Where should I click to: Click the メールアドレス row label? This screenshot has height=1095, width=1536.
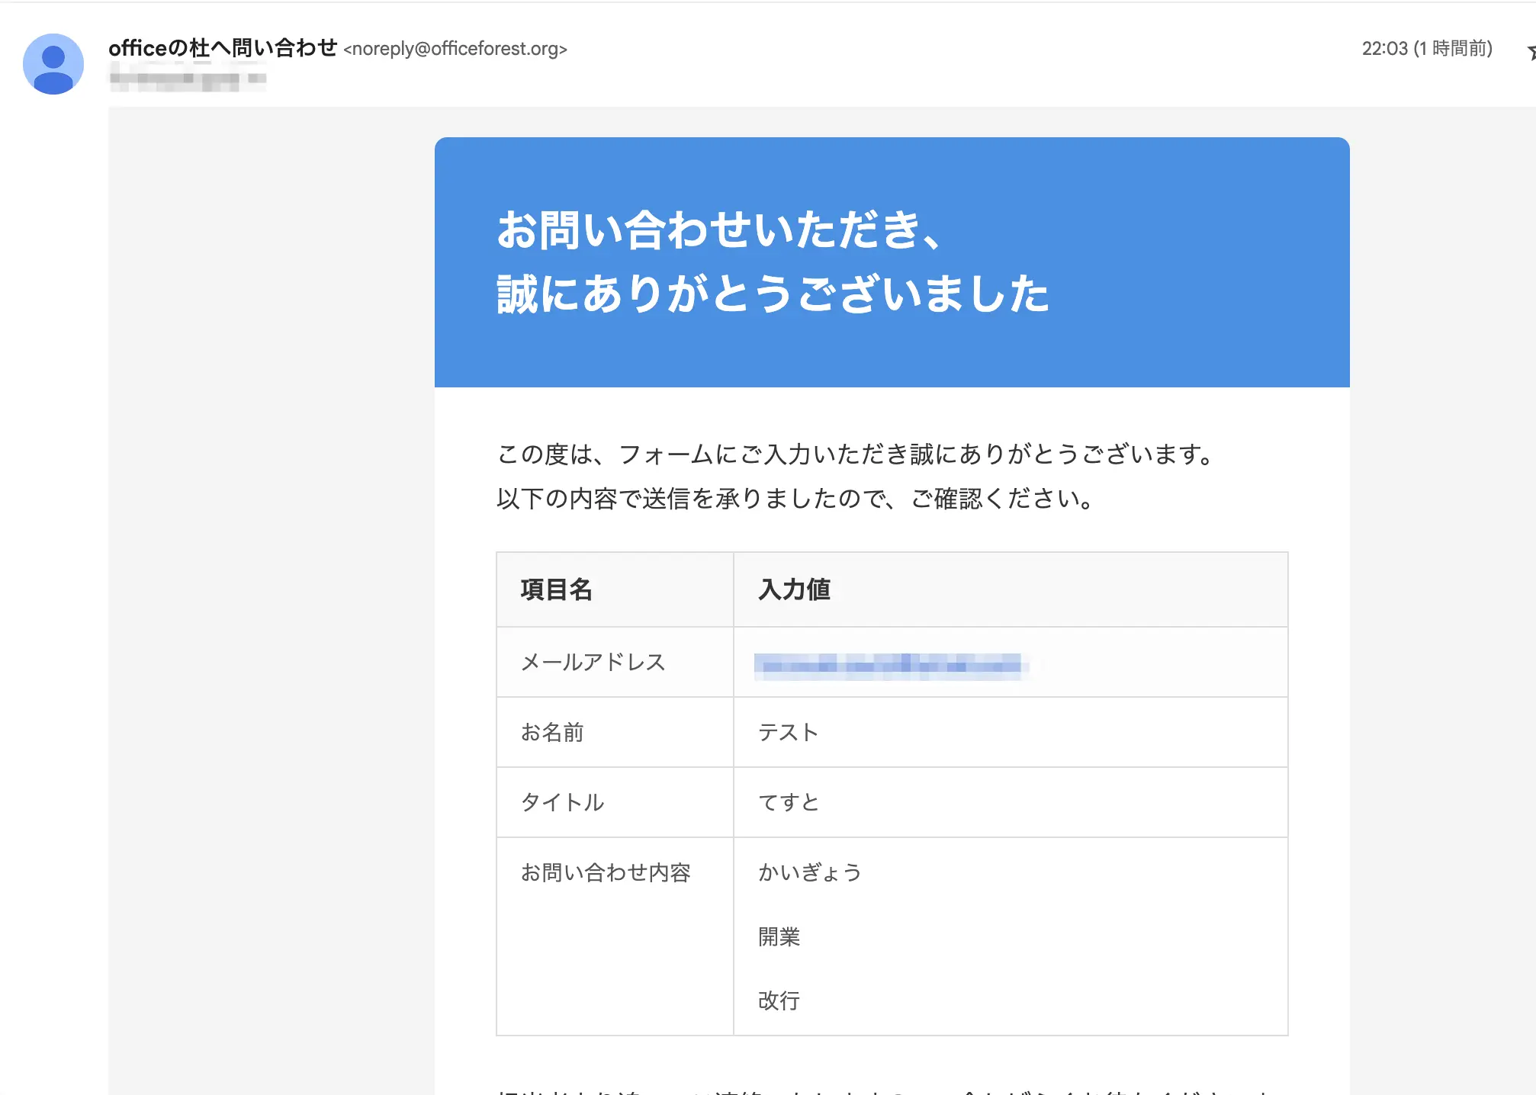pos(593,662)
